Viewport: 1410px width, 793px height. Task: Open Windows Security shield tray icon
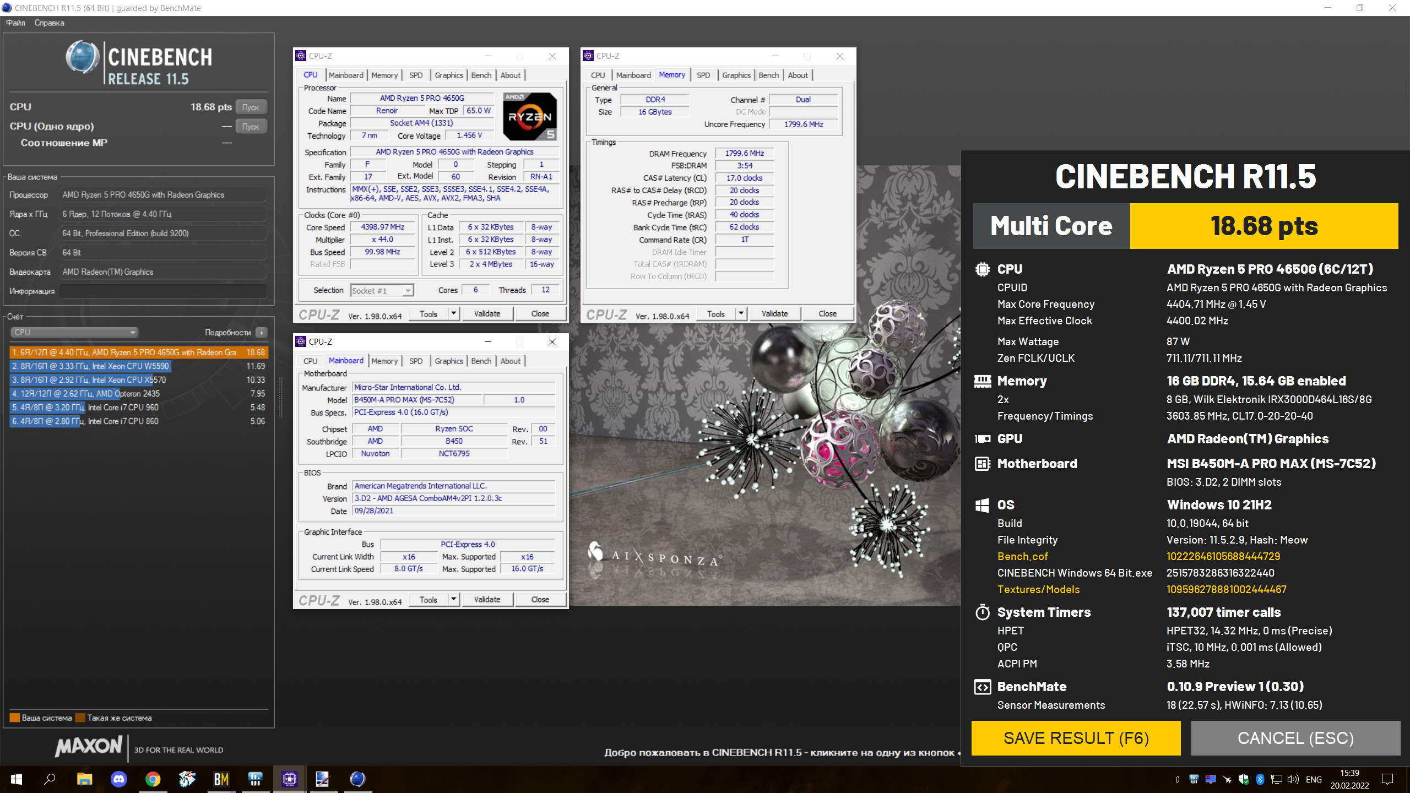(1244, 779)
